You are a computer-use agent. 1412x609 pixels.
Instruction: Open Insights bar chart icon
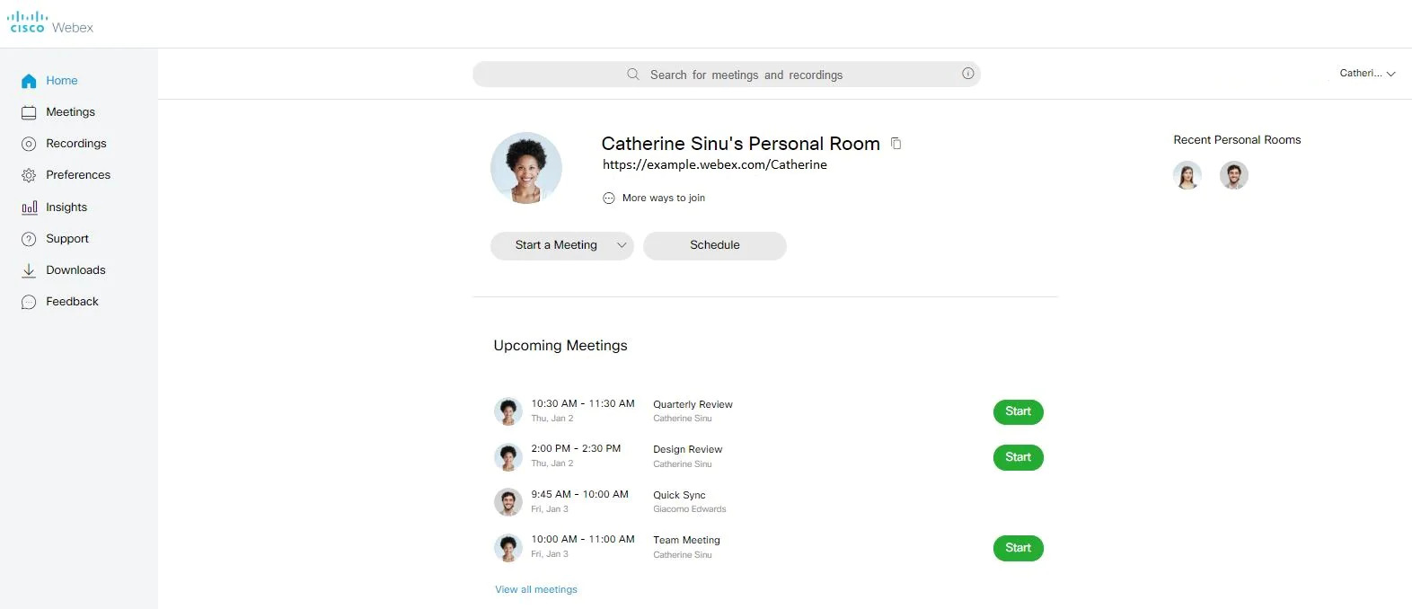(29, 207)
